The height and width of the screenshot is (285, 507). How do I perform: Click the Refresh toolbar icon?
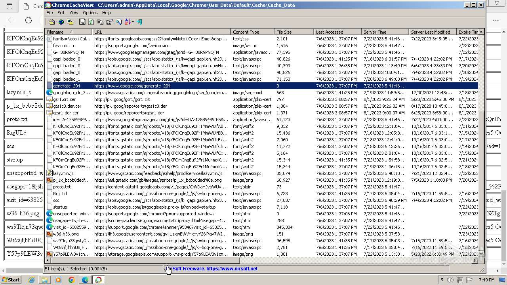pos(91,22)
